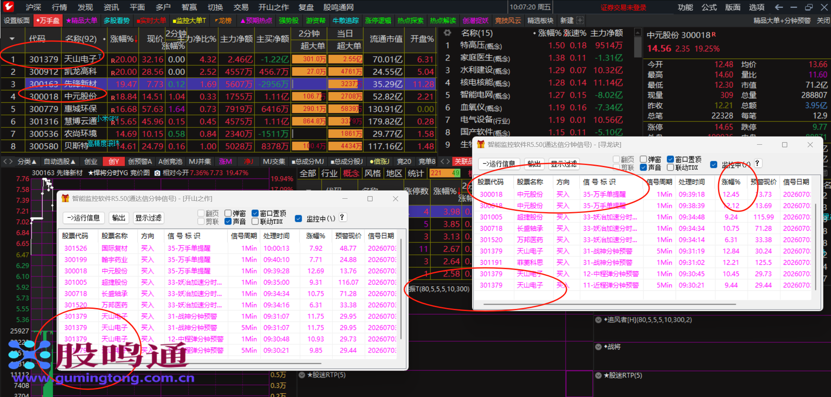
Task: Click the 关闭 button at top right
Action: [x=823, y=20]
